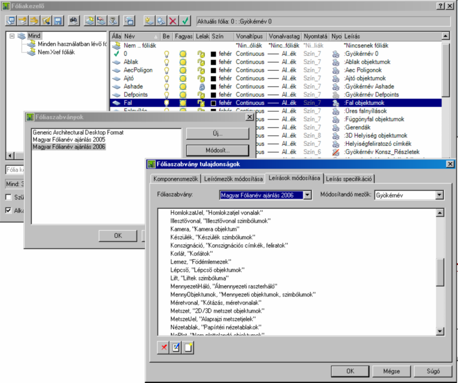
Task: Toggle freeze sun for Ashade layer
Action: pyautogui.click(x=183, y=87)
